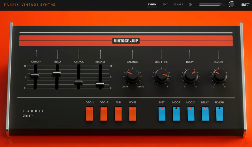Toggle the DELAY blue effect switch
This screenshot has width=252, height=147.
pyautogui.click(x=205, y=114)
